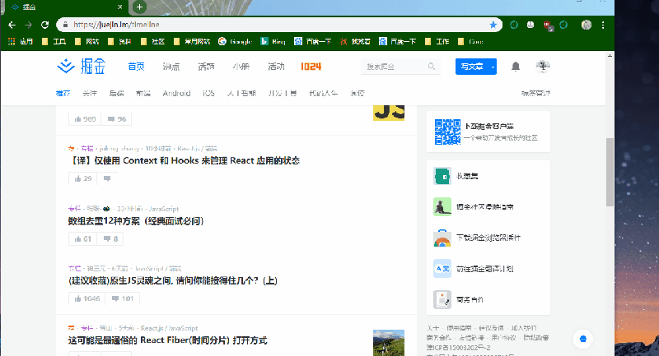Image resolution: width=659 pixels, height=356 pixels.
Task: Click the blue chat bubble floating button
Action: pyautogui.click(x=583, y=339)
